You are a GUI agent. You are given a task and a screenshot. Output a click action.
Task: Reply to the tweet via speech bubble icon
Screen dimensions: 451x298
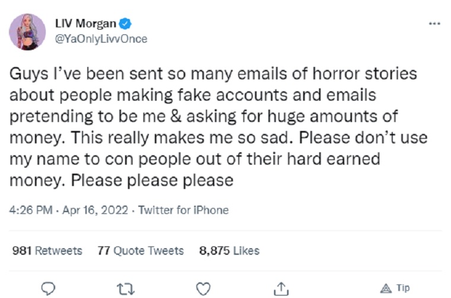(49, 288)
